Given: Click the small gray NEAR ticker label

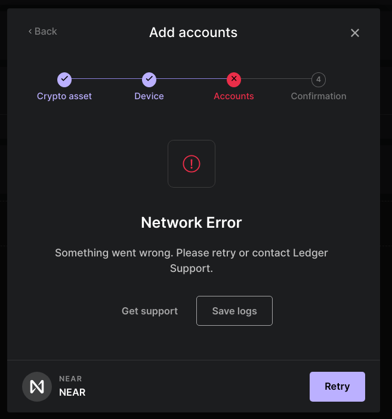Looking at the screenshot, I should (70, 379).
